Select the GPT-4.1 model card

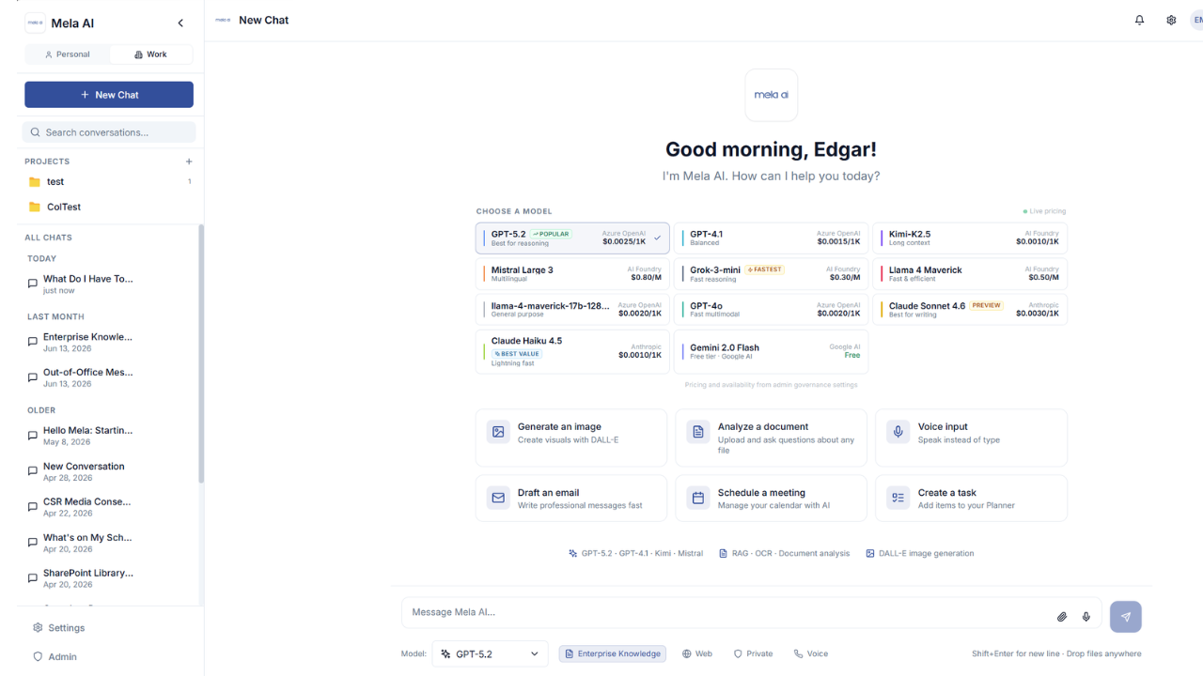click(x=772, y=238)
